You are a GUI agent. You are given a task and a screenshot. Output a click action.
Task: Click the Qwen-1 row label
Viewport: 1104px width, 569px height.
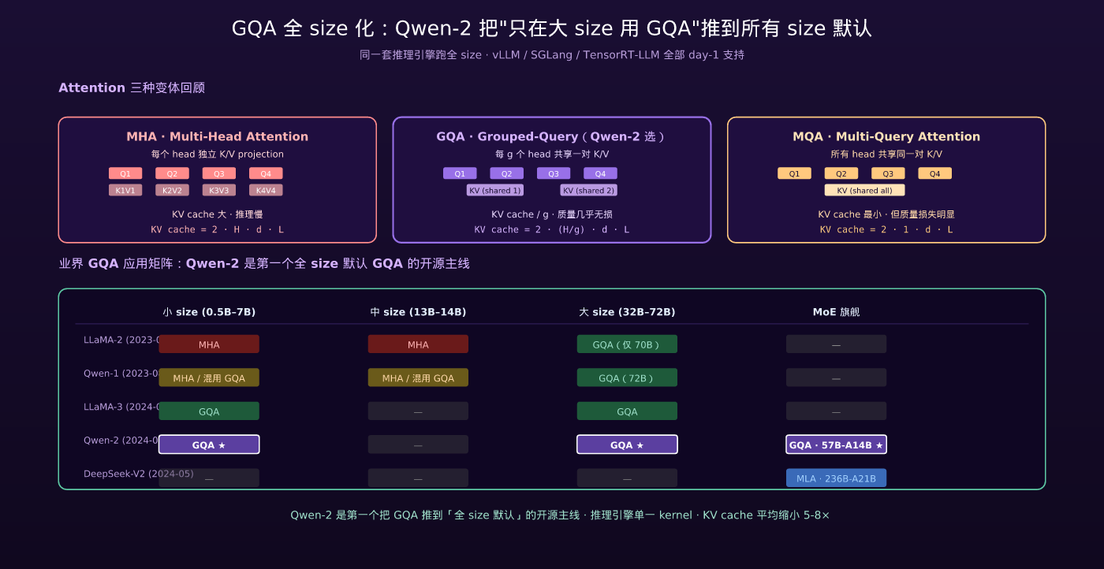coord(121,374)
